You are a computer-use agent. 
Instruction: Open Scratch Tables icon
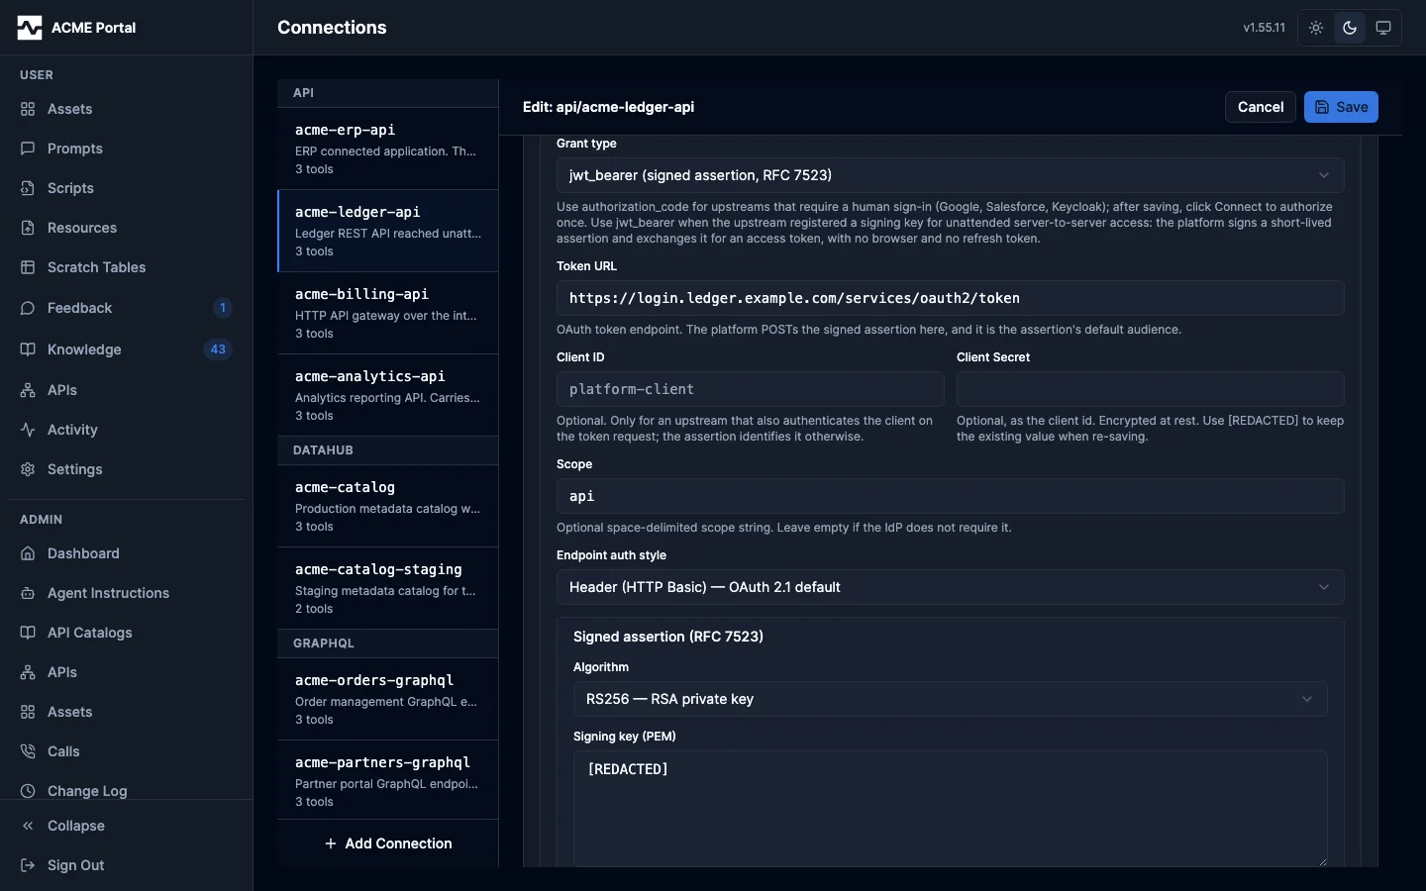(28, 267)
